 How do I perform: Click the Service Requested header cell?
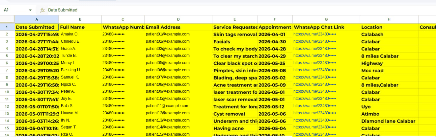coord(235,27)
